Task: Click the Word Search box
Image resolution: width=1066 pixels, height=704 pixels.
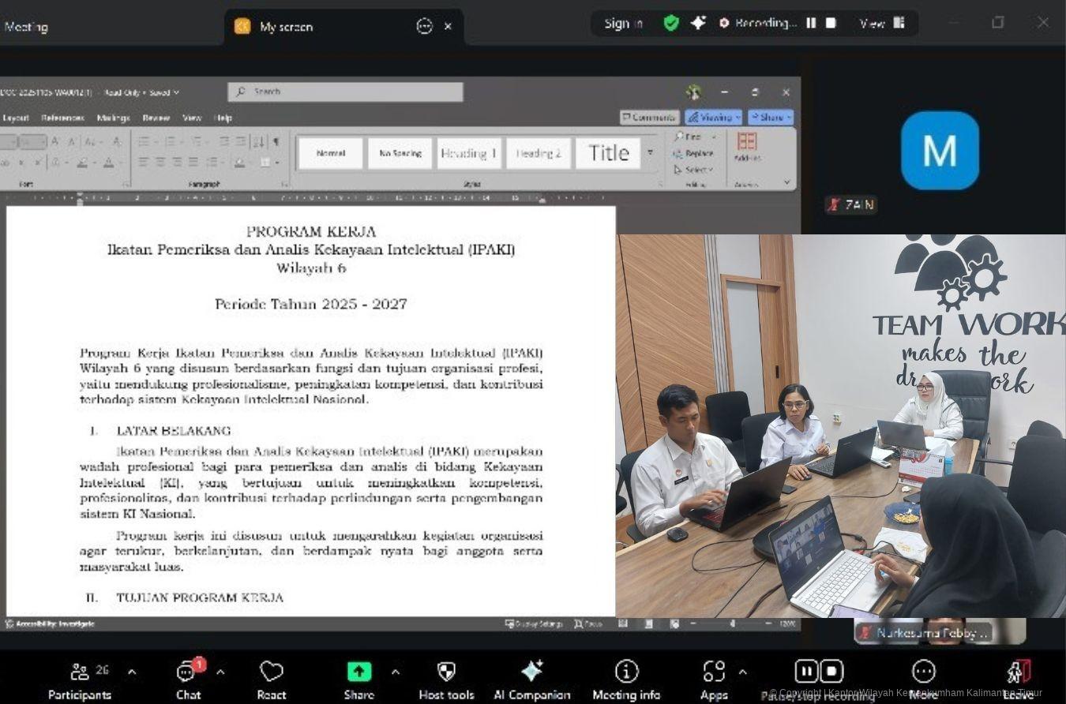Action: pos(346,92)
